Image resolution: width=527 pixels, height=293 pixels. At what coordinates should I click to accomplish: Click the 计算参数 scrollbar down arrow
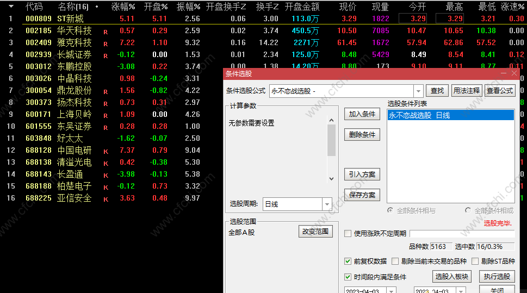click(x=331, y=179)
